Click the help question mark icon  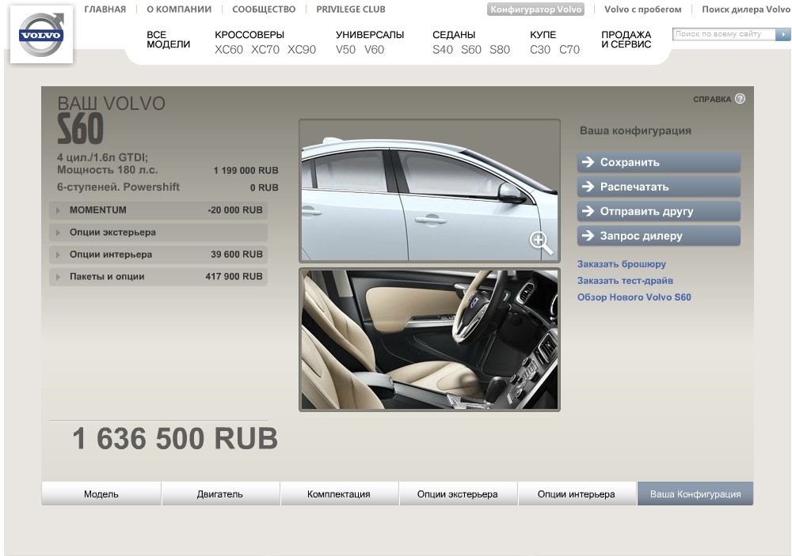tap(740, 99)
